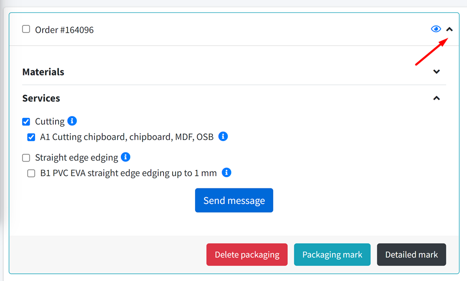Collapse the Services section chevron
Viewport: 467px width, 281px height.
click(x=436, y=98)
